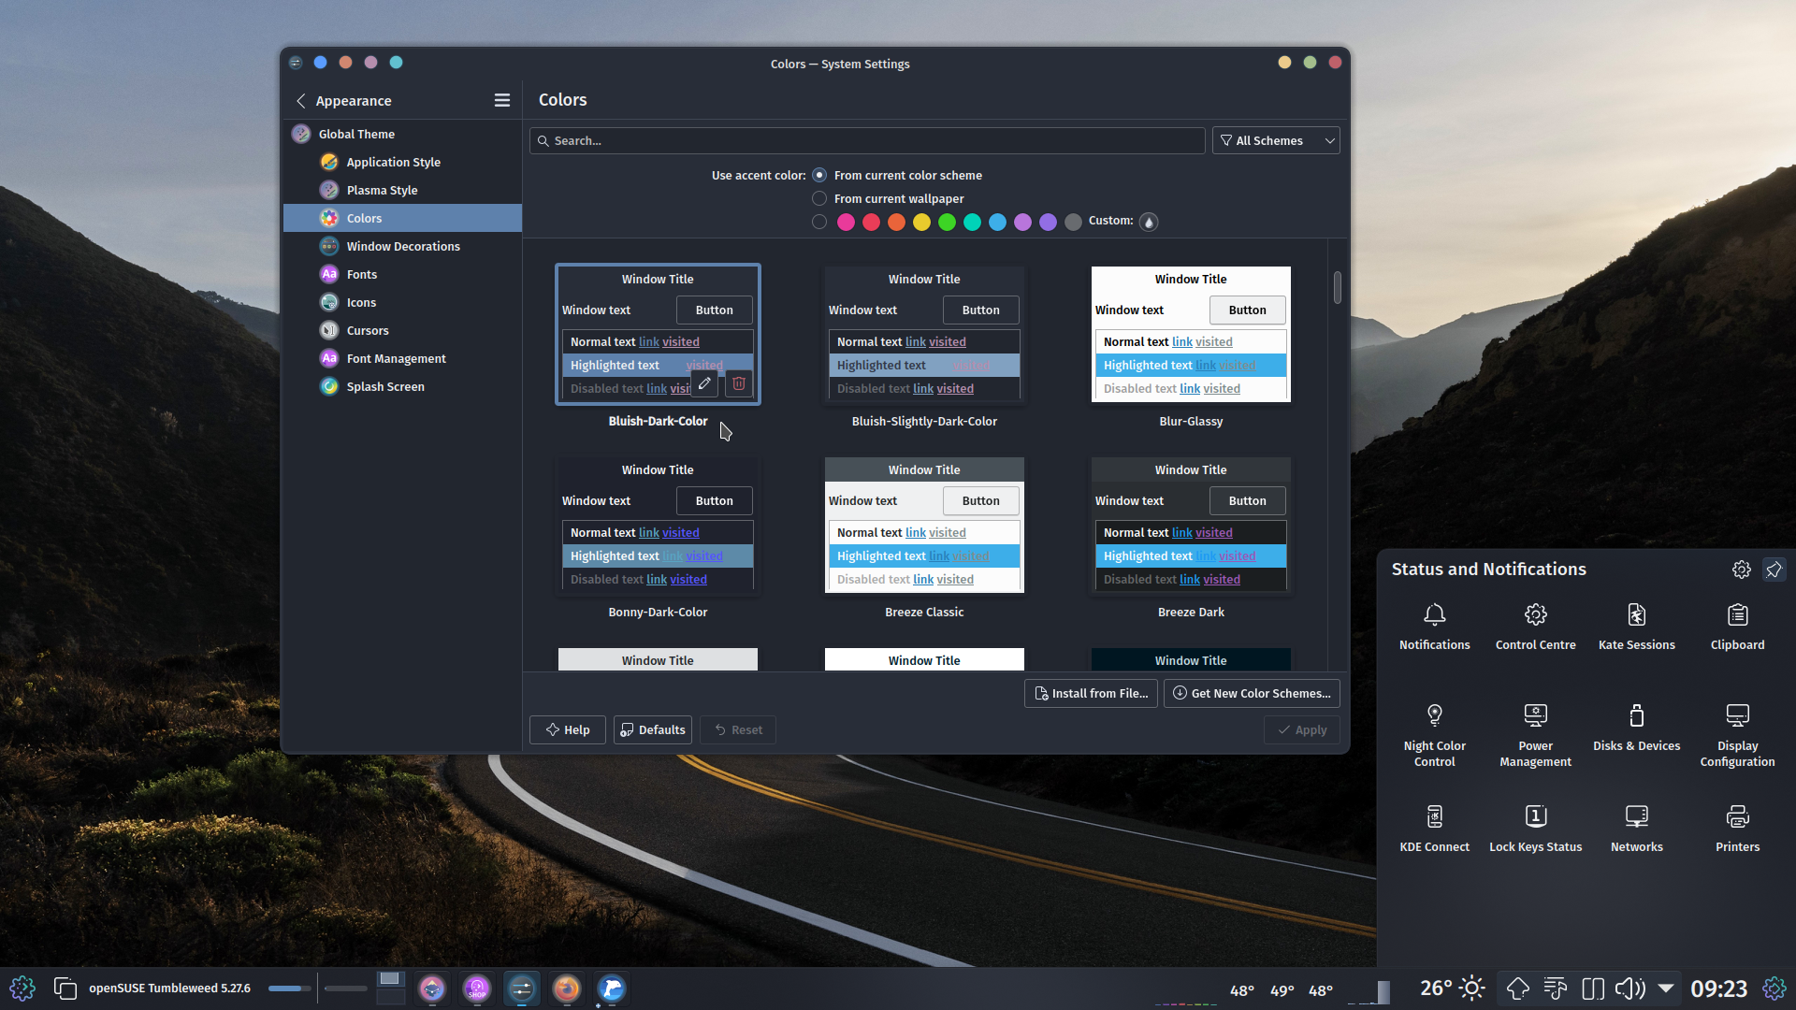Open the Disks & Devices entry
Image resolution: width=1796 pixels, height=1010 pixels.
[1636, 728]
